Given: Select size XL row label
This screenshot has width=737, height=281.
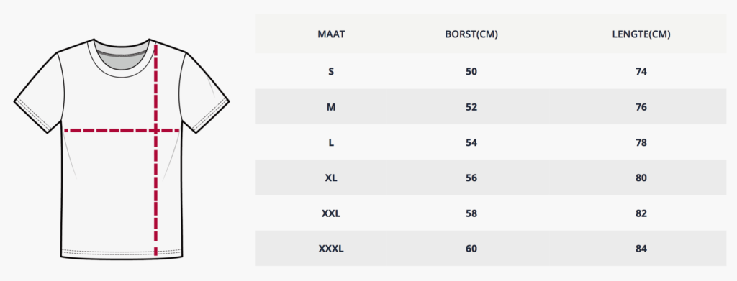Looking at the screenshot, I should [x=331, y=178].
